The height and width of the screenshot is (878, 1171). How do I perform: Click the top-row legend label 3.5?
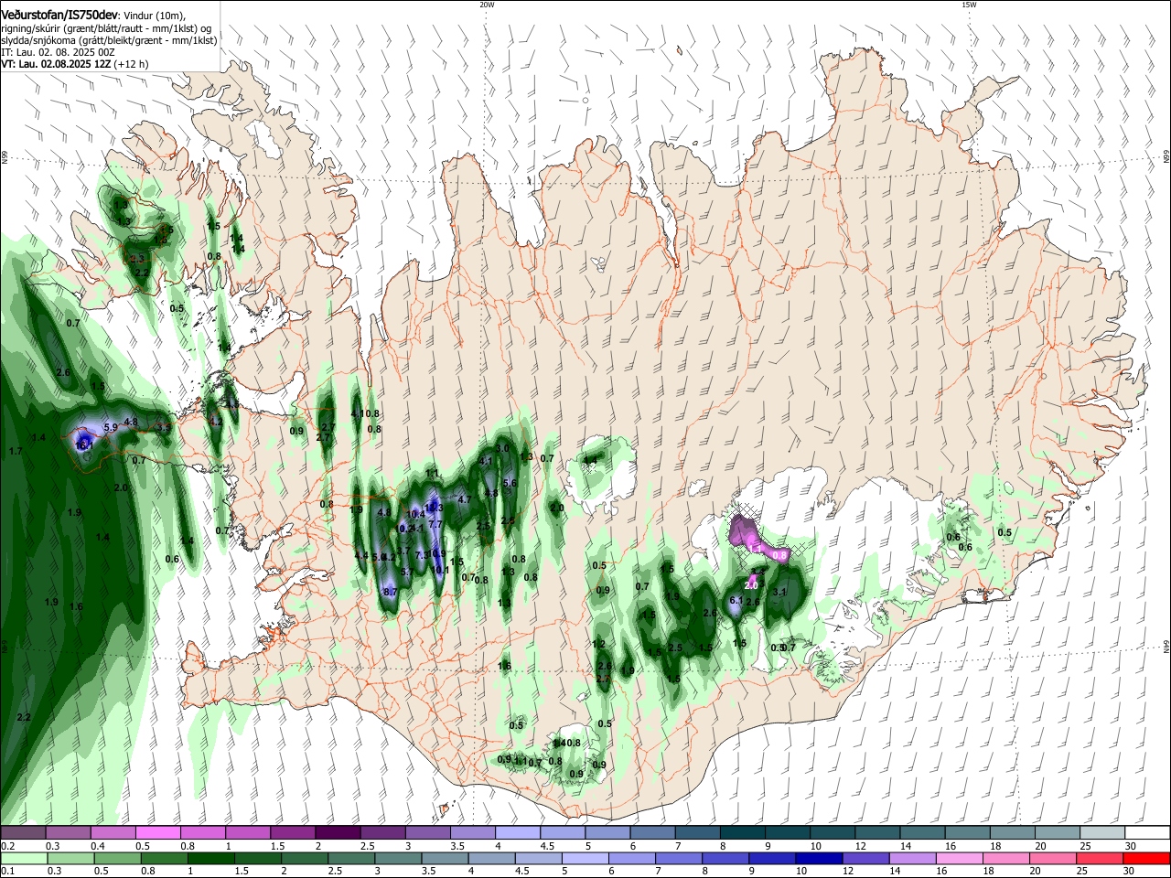(x=457, y=846)
